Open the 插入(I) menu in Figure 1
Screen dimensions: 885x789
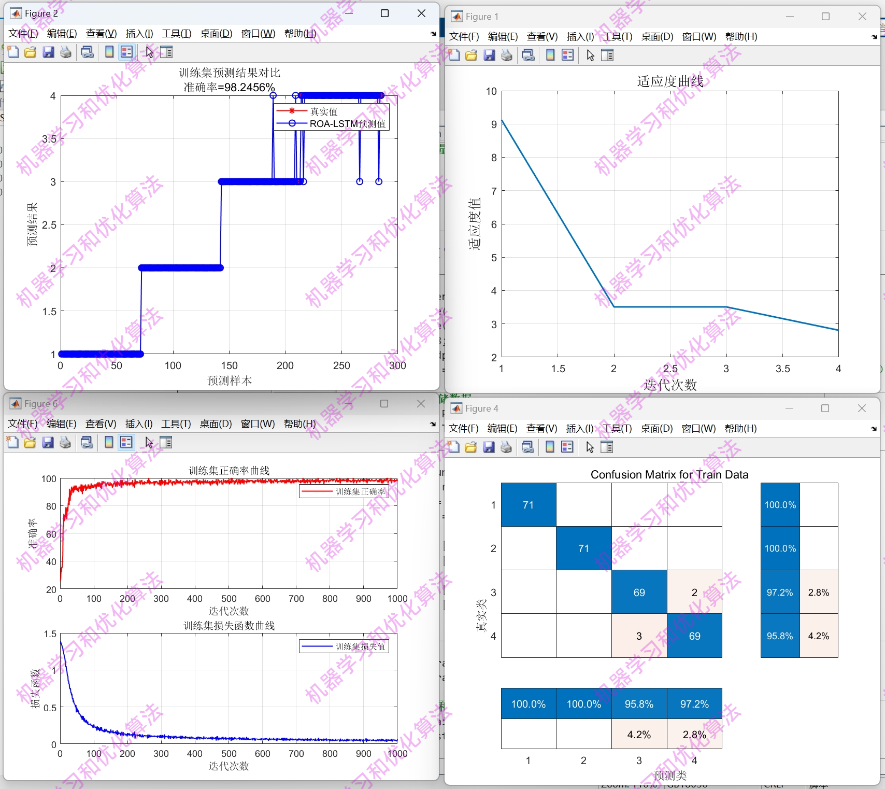(579, 37)
